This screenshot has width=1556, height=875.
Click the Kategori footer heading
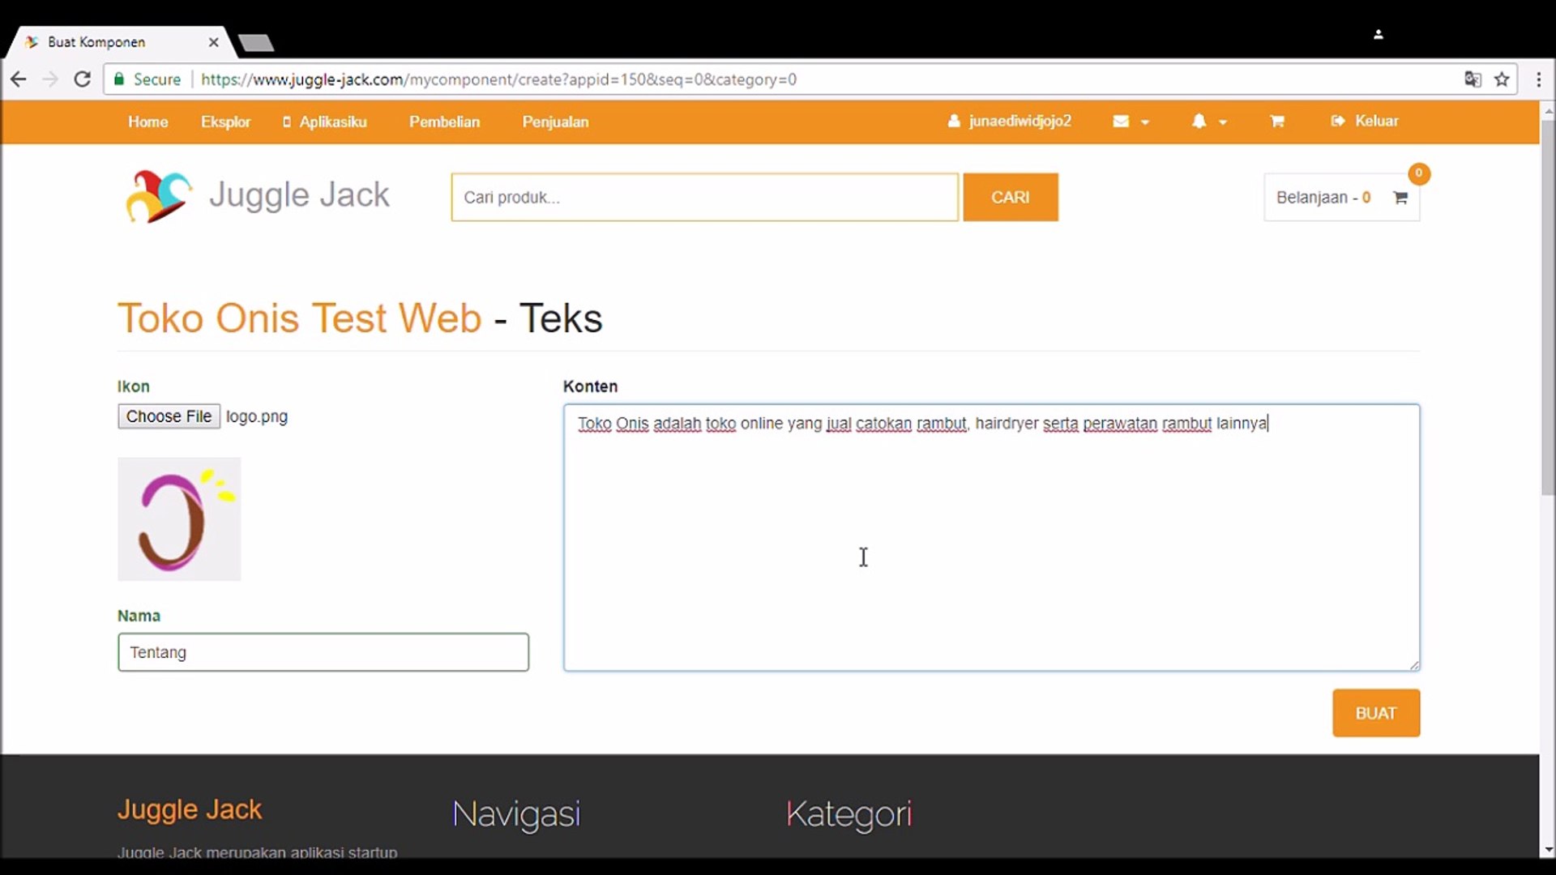849,814
